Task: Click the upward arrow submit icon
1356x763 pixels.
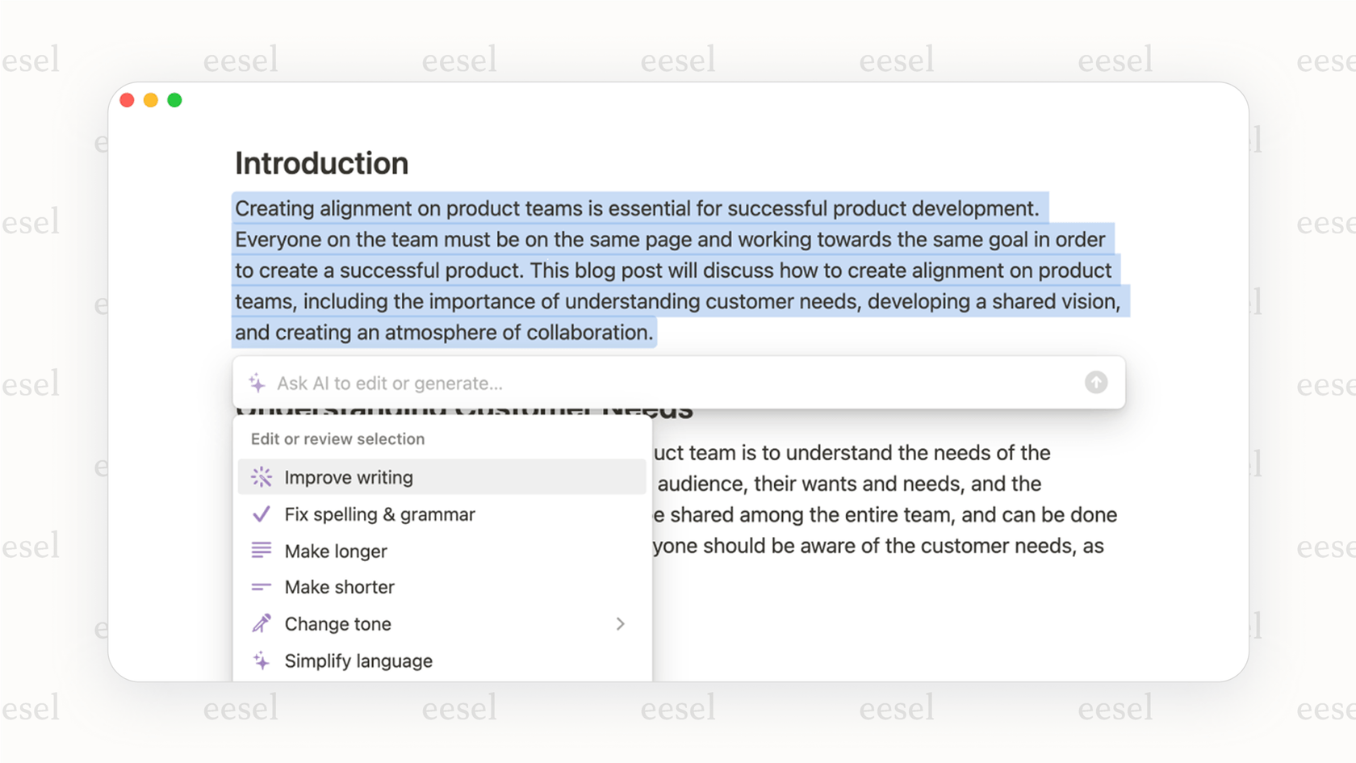Action: tap(1095, 383)
